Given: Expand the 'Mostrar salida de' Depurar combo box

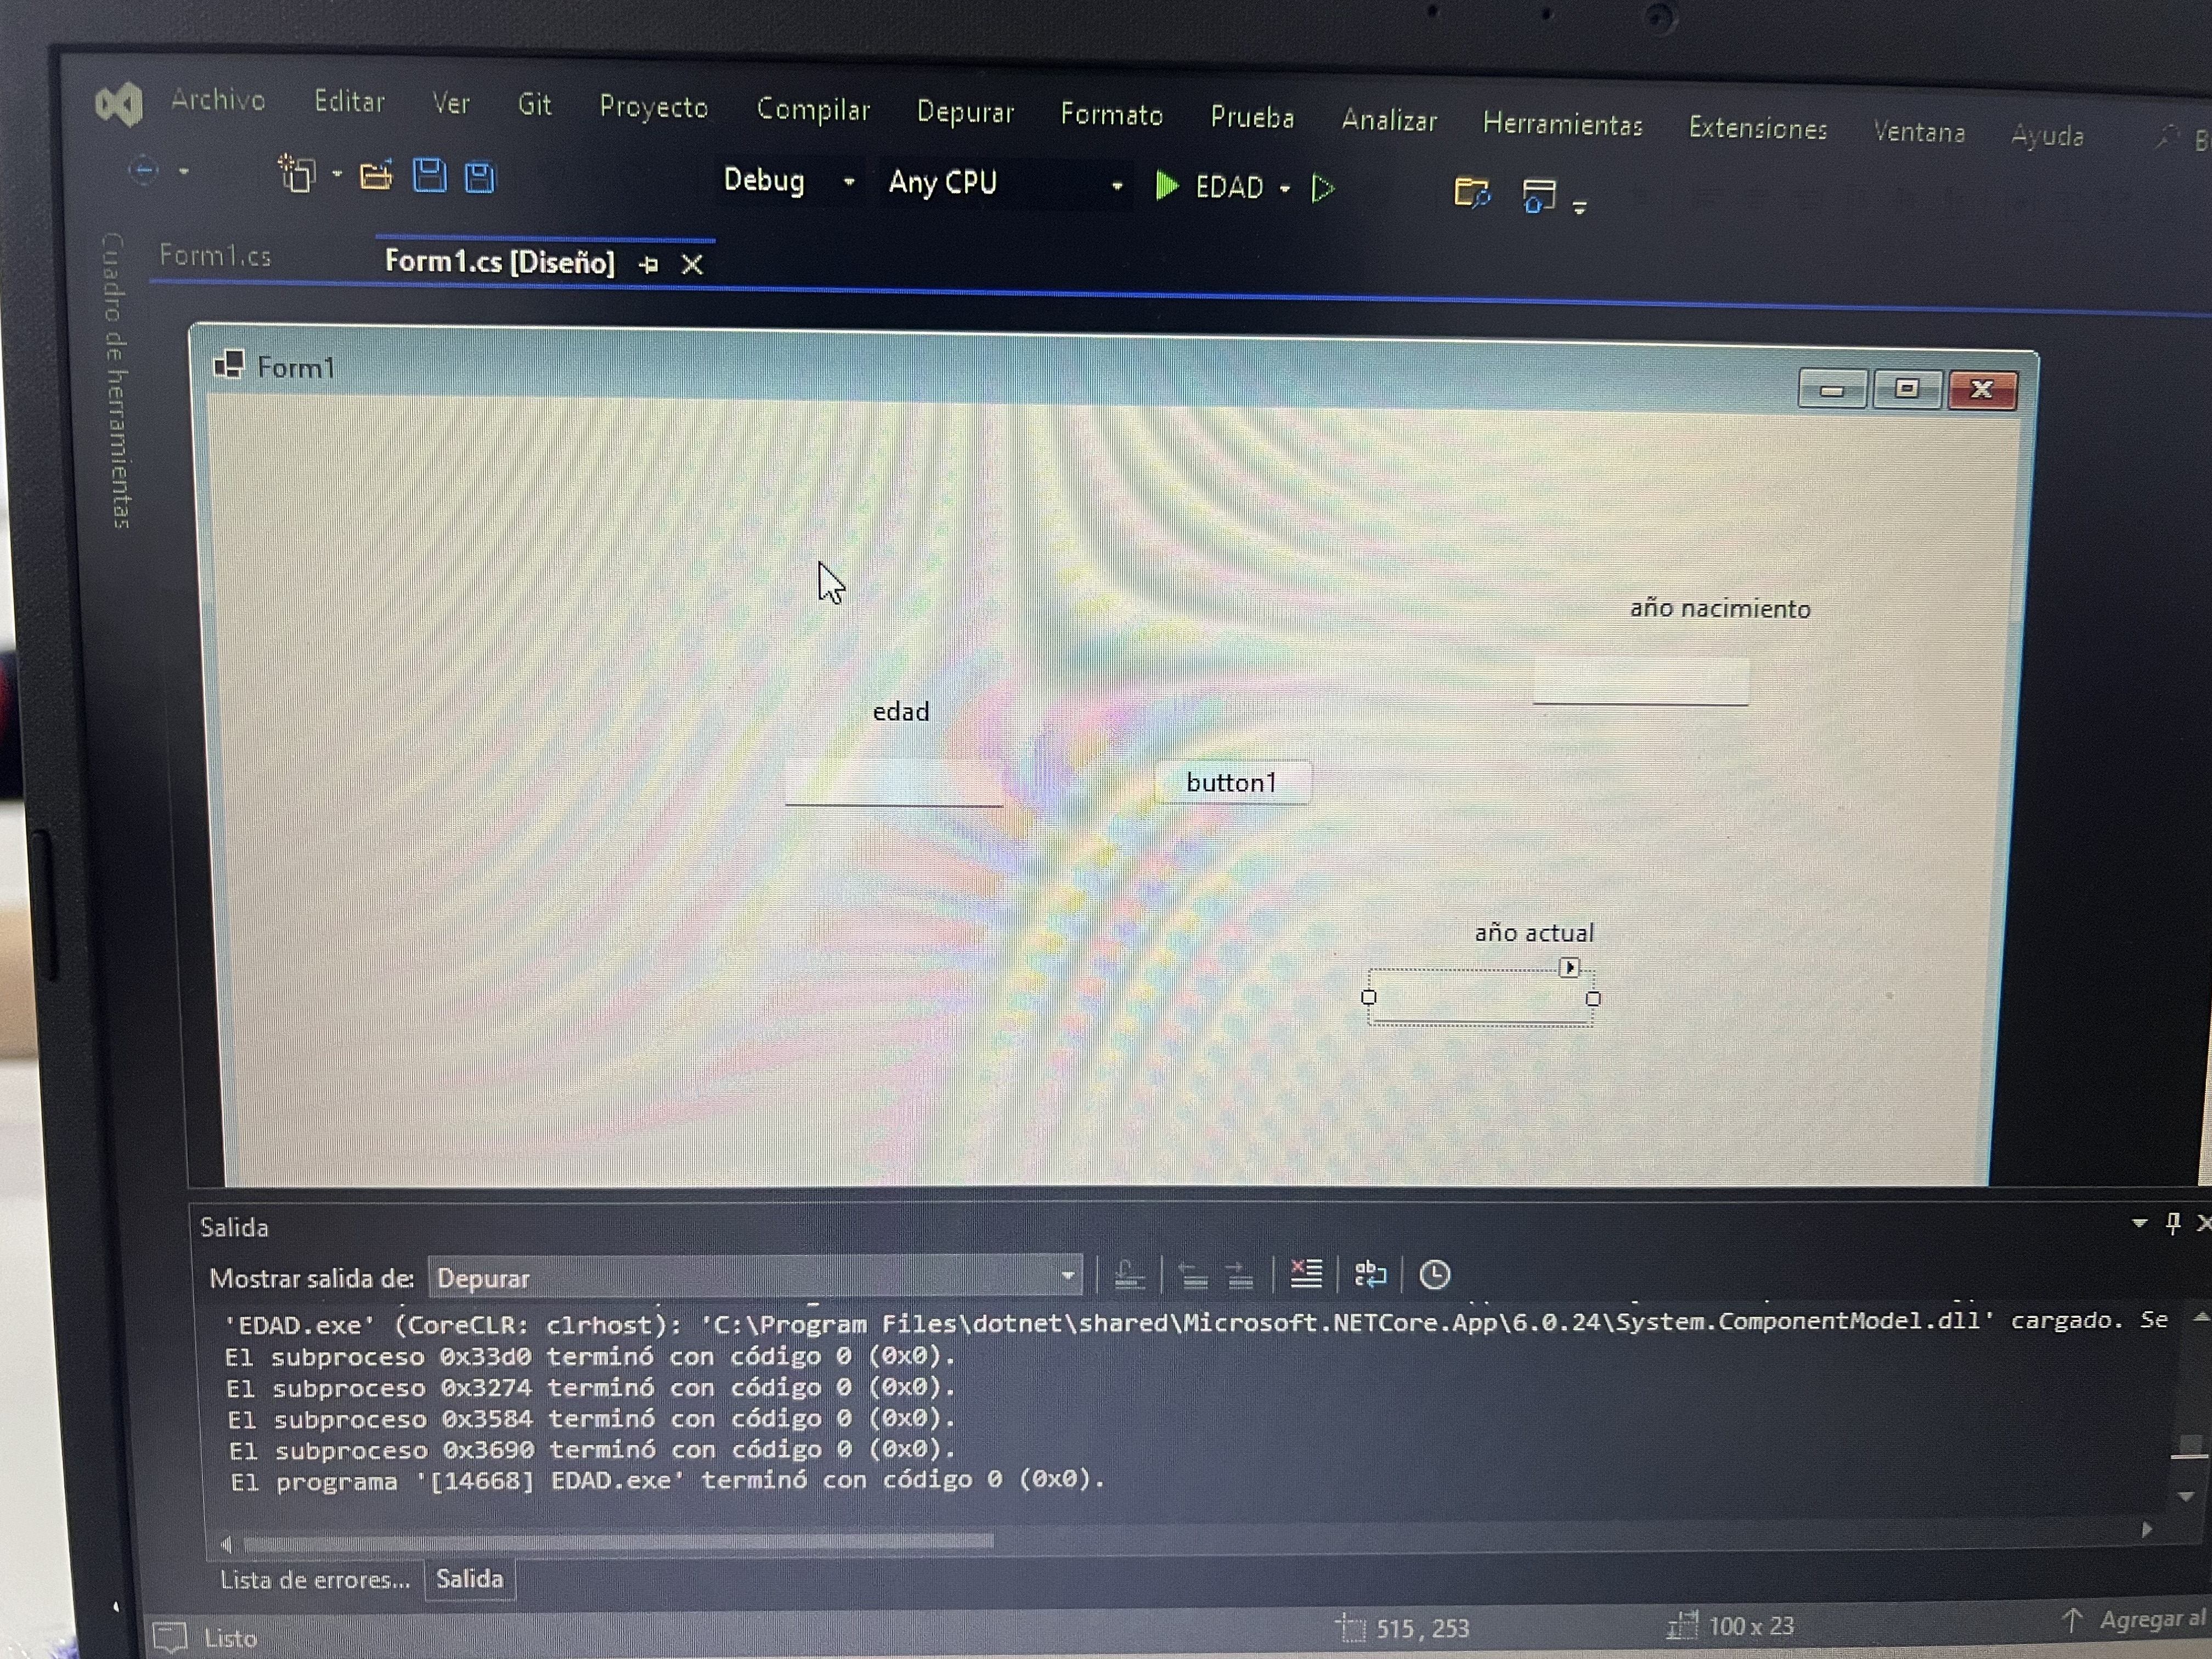Looking at the screenshot, I should click(x=1067, y=1275).
